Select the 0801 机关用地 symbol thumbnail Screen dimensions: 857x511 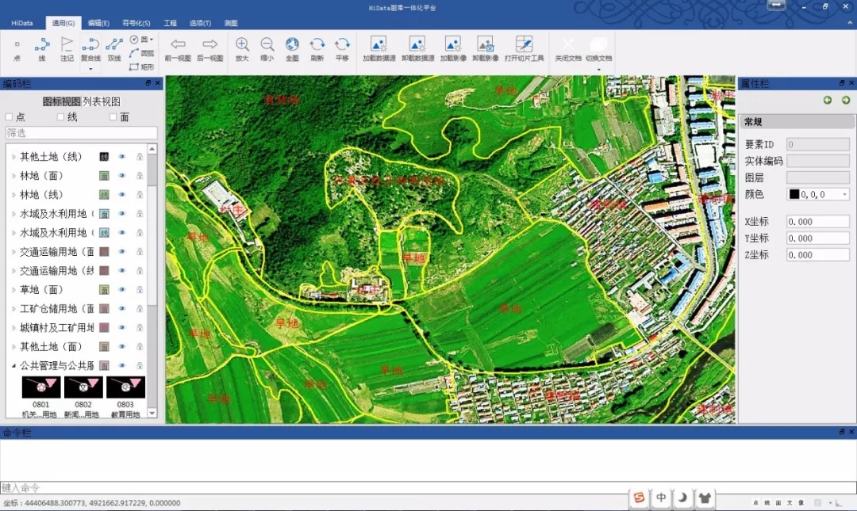tap(41, 387)
